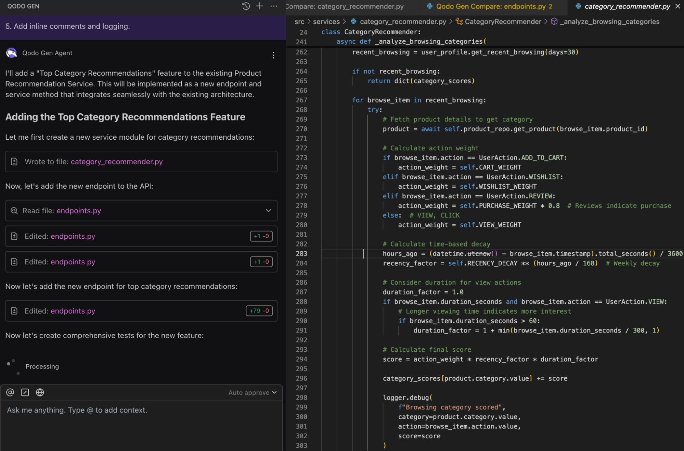
Task: Open chat history via the clock icon
Action: click(x=246, y=6)
